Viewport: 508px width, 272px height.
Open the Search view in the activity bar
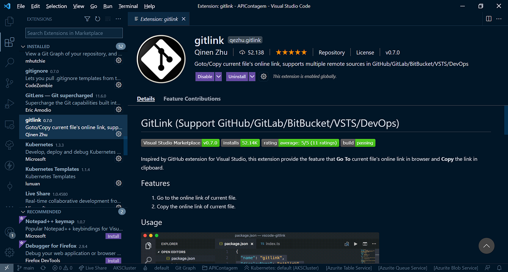[10, 62]
